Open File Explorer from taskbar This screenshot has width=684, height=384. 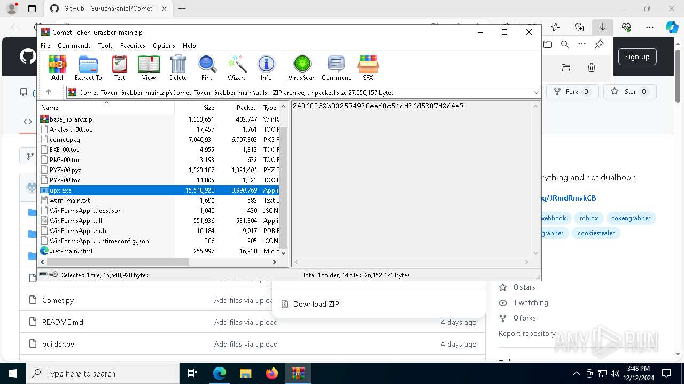tap(246, 373)
